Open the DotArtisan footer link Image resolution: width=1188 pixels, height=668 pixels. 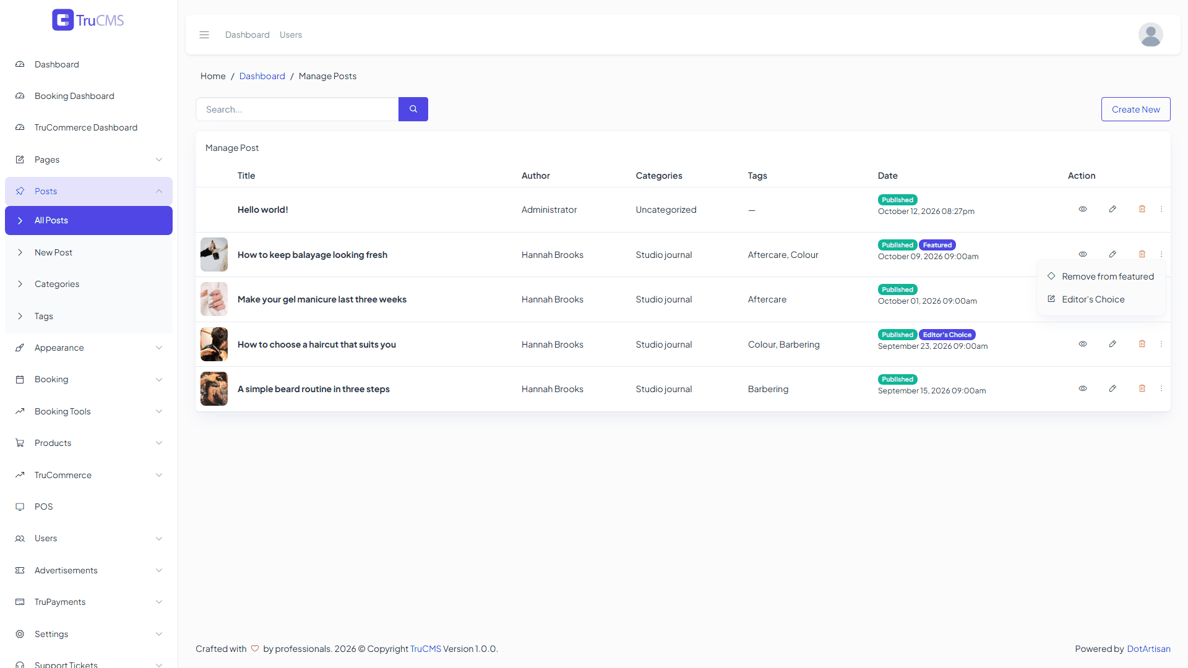(x=1148, y=649)
